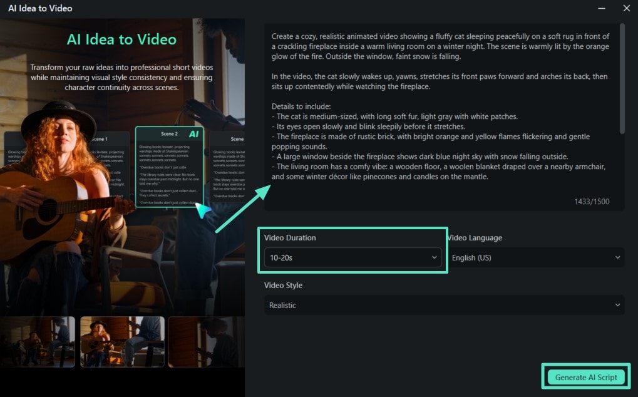Screen dimensions: 638x397
Task: Open the Video Duration dropdown showing 10-20s
Action: pos(352,257)
